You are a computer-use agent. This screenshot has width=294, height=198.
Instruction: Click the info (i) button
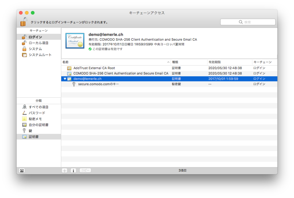click(x=73, y=170)
